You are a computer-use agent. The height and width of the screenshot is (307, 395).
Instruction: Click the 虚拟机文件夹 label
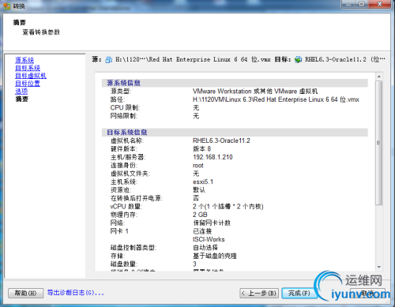(x=130, y=174)
